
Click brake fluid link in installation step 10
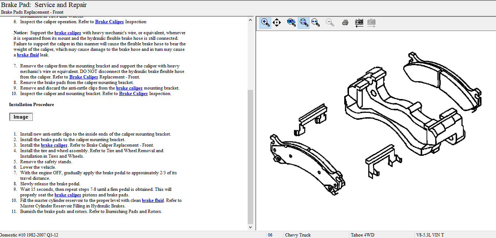153,200
